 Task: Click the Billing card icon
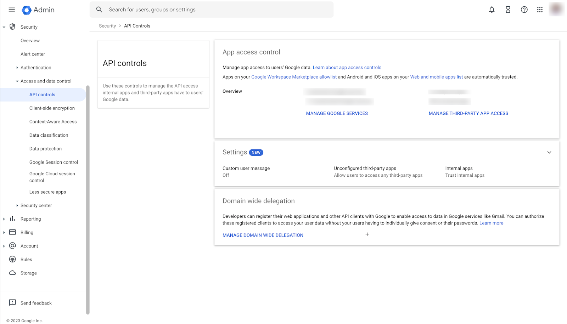point(12,232)
